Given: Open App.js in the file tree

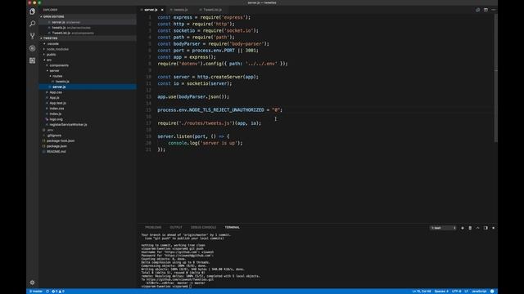Looking at the screenshot, I should coord(55,98).
